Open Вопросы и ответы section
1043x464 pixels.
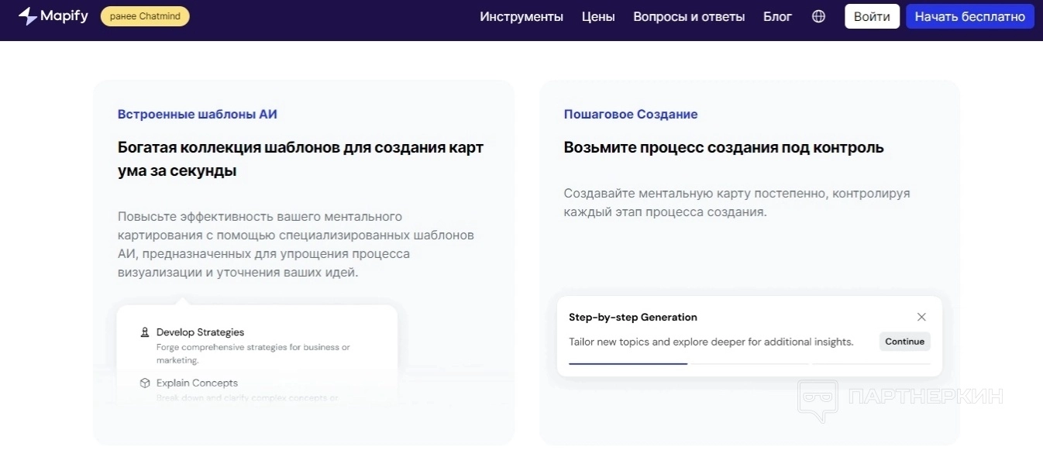[689, 16]
